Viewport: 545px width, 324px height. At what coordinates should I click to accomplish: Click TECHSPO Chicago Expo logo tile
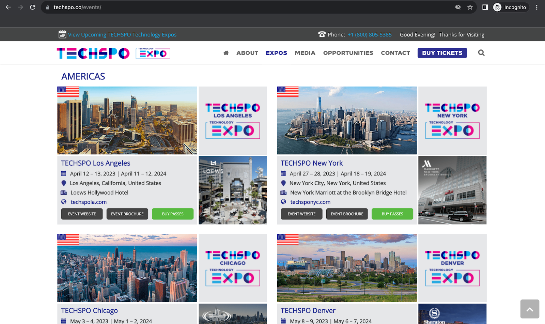(233, 268)
